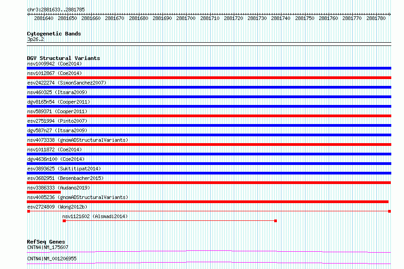Click the left red endpoint of nsv1121602

(x=64, y=221)
